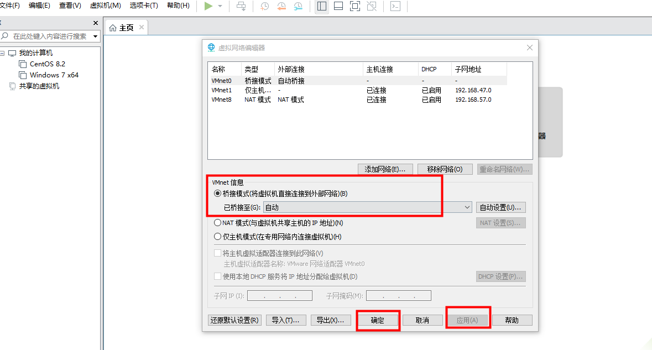Screen dimensions: 652x350
Task: Click the library search input field
Action: click(x=50, y=36)
